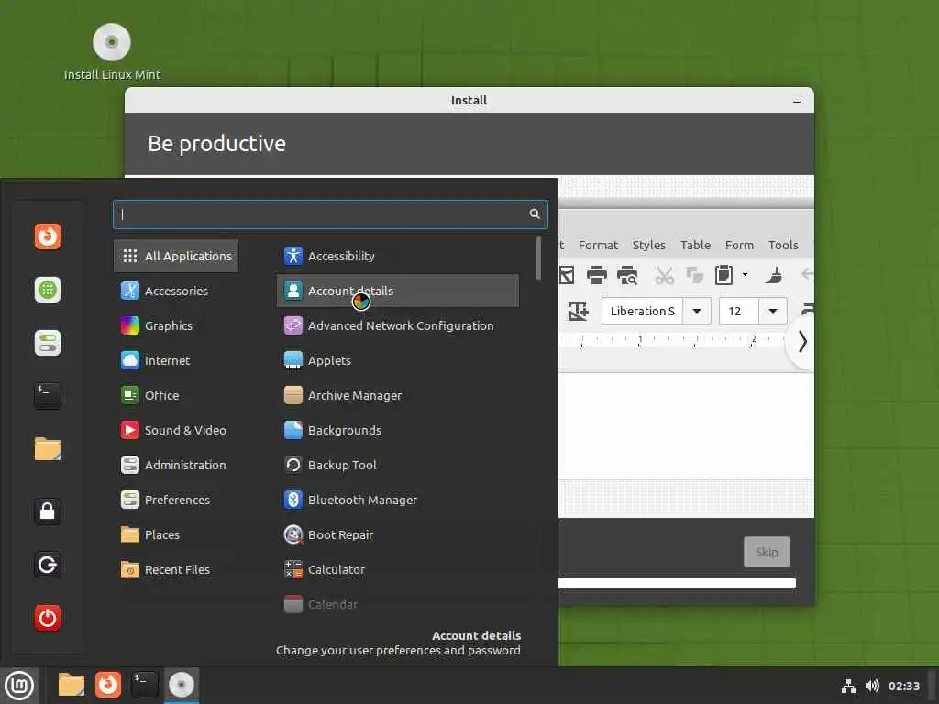939x704 pixels.
Task: Open the Liberation S font name dropdown
Action: click(x=697, y=311)
